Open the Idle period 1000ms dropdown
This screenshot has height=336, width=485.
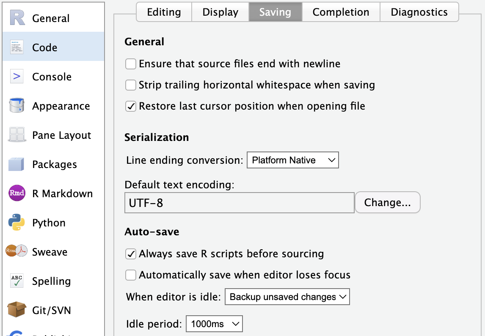pos(214,324)
